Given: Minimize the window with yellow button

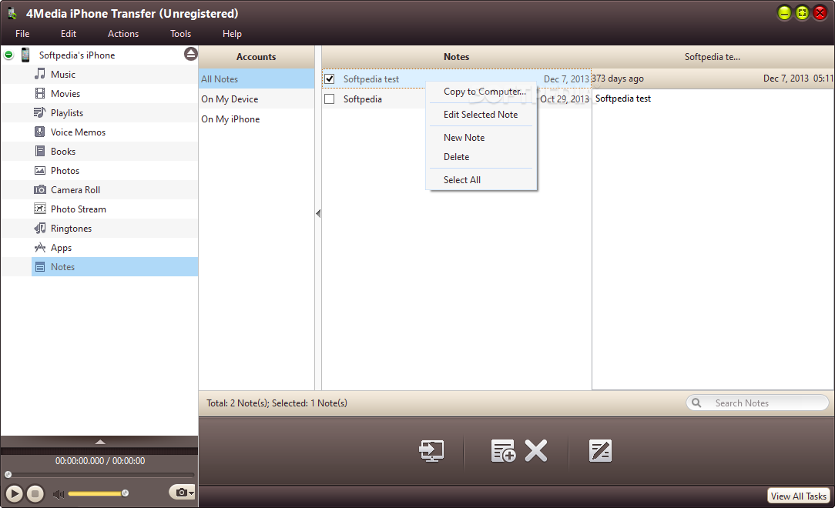Looking at the screenshot, I should click(784, 13).
